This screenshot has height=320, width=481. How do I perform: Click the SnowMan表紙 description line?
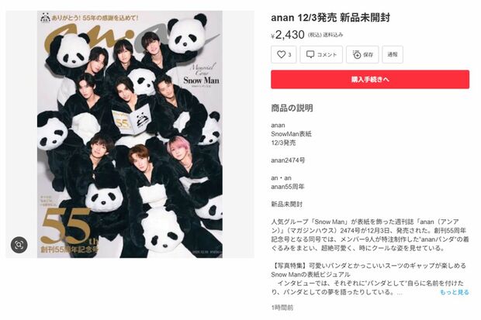click(x=291, y=134)
